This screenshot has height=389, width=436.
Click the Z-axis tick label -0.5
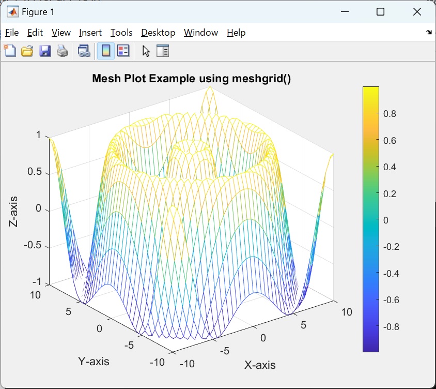[x=32, y=245]
